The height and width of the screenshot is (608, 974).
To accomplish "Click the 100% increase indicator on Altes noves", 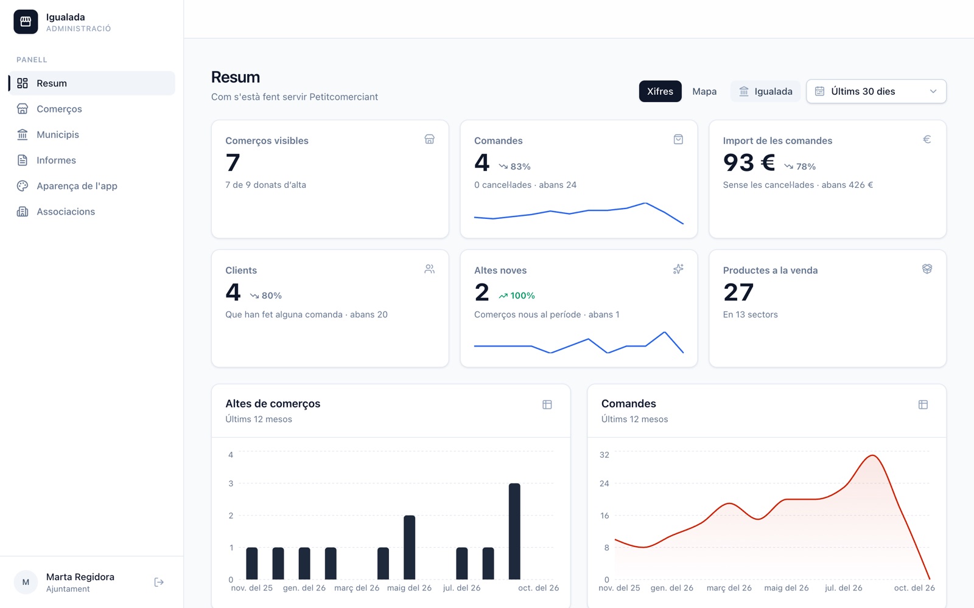I will pyautogui.click(x=517, y=295).
